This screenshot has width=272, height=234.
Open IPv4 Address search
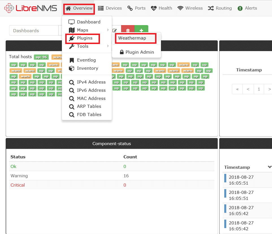87,82
